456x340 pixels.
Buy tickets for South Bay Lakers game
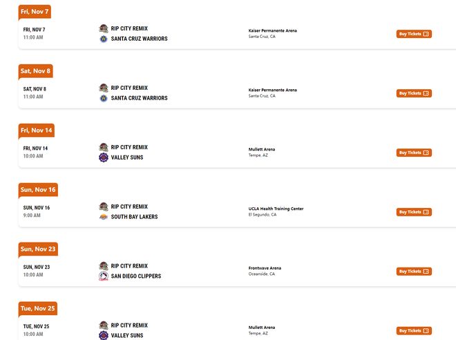(414, 212)
